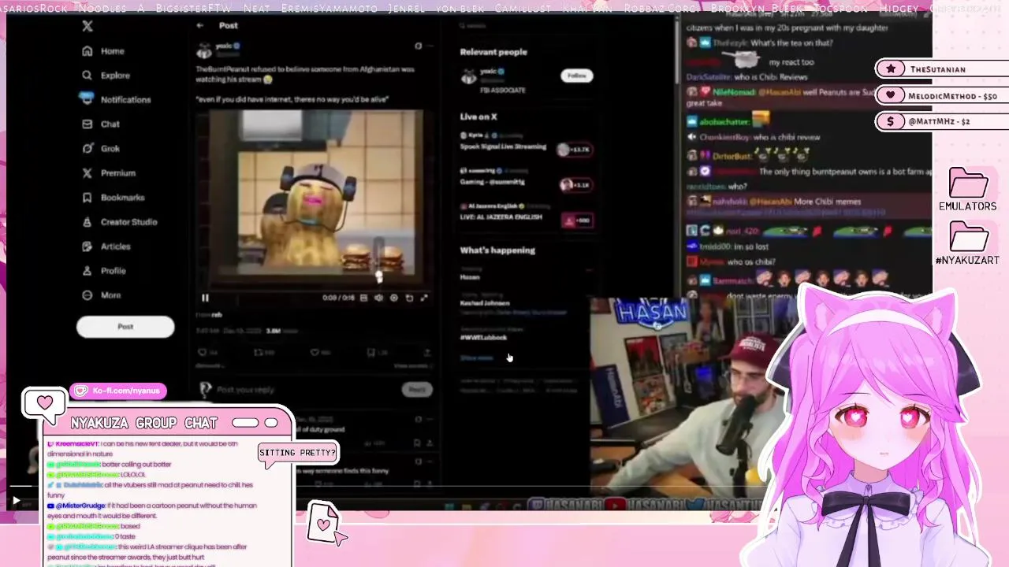Screen dimensions: 1009x567
Task: Click the video loop/replay icon
Action: click(408, 298)
